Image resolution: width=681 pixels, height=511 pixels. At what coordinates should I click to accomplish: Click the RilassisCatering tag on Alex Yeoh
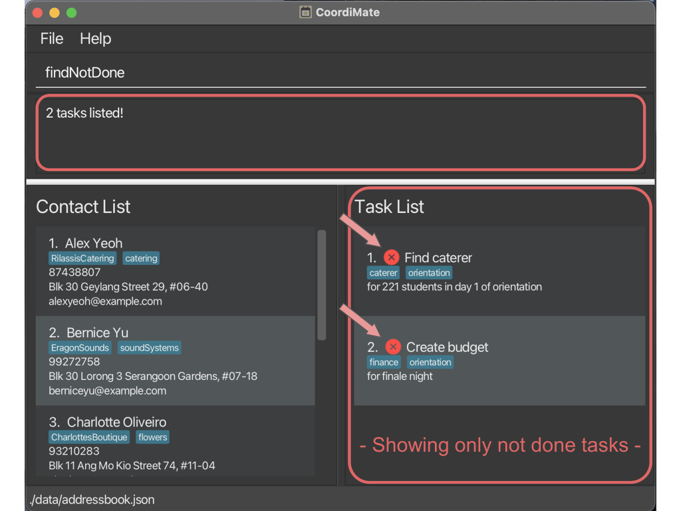click(82, 258)
